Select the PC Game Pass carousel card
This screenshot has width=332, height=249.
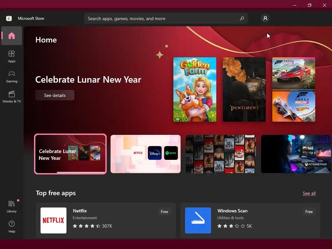pyautogui.click(x=296, y=154)
